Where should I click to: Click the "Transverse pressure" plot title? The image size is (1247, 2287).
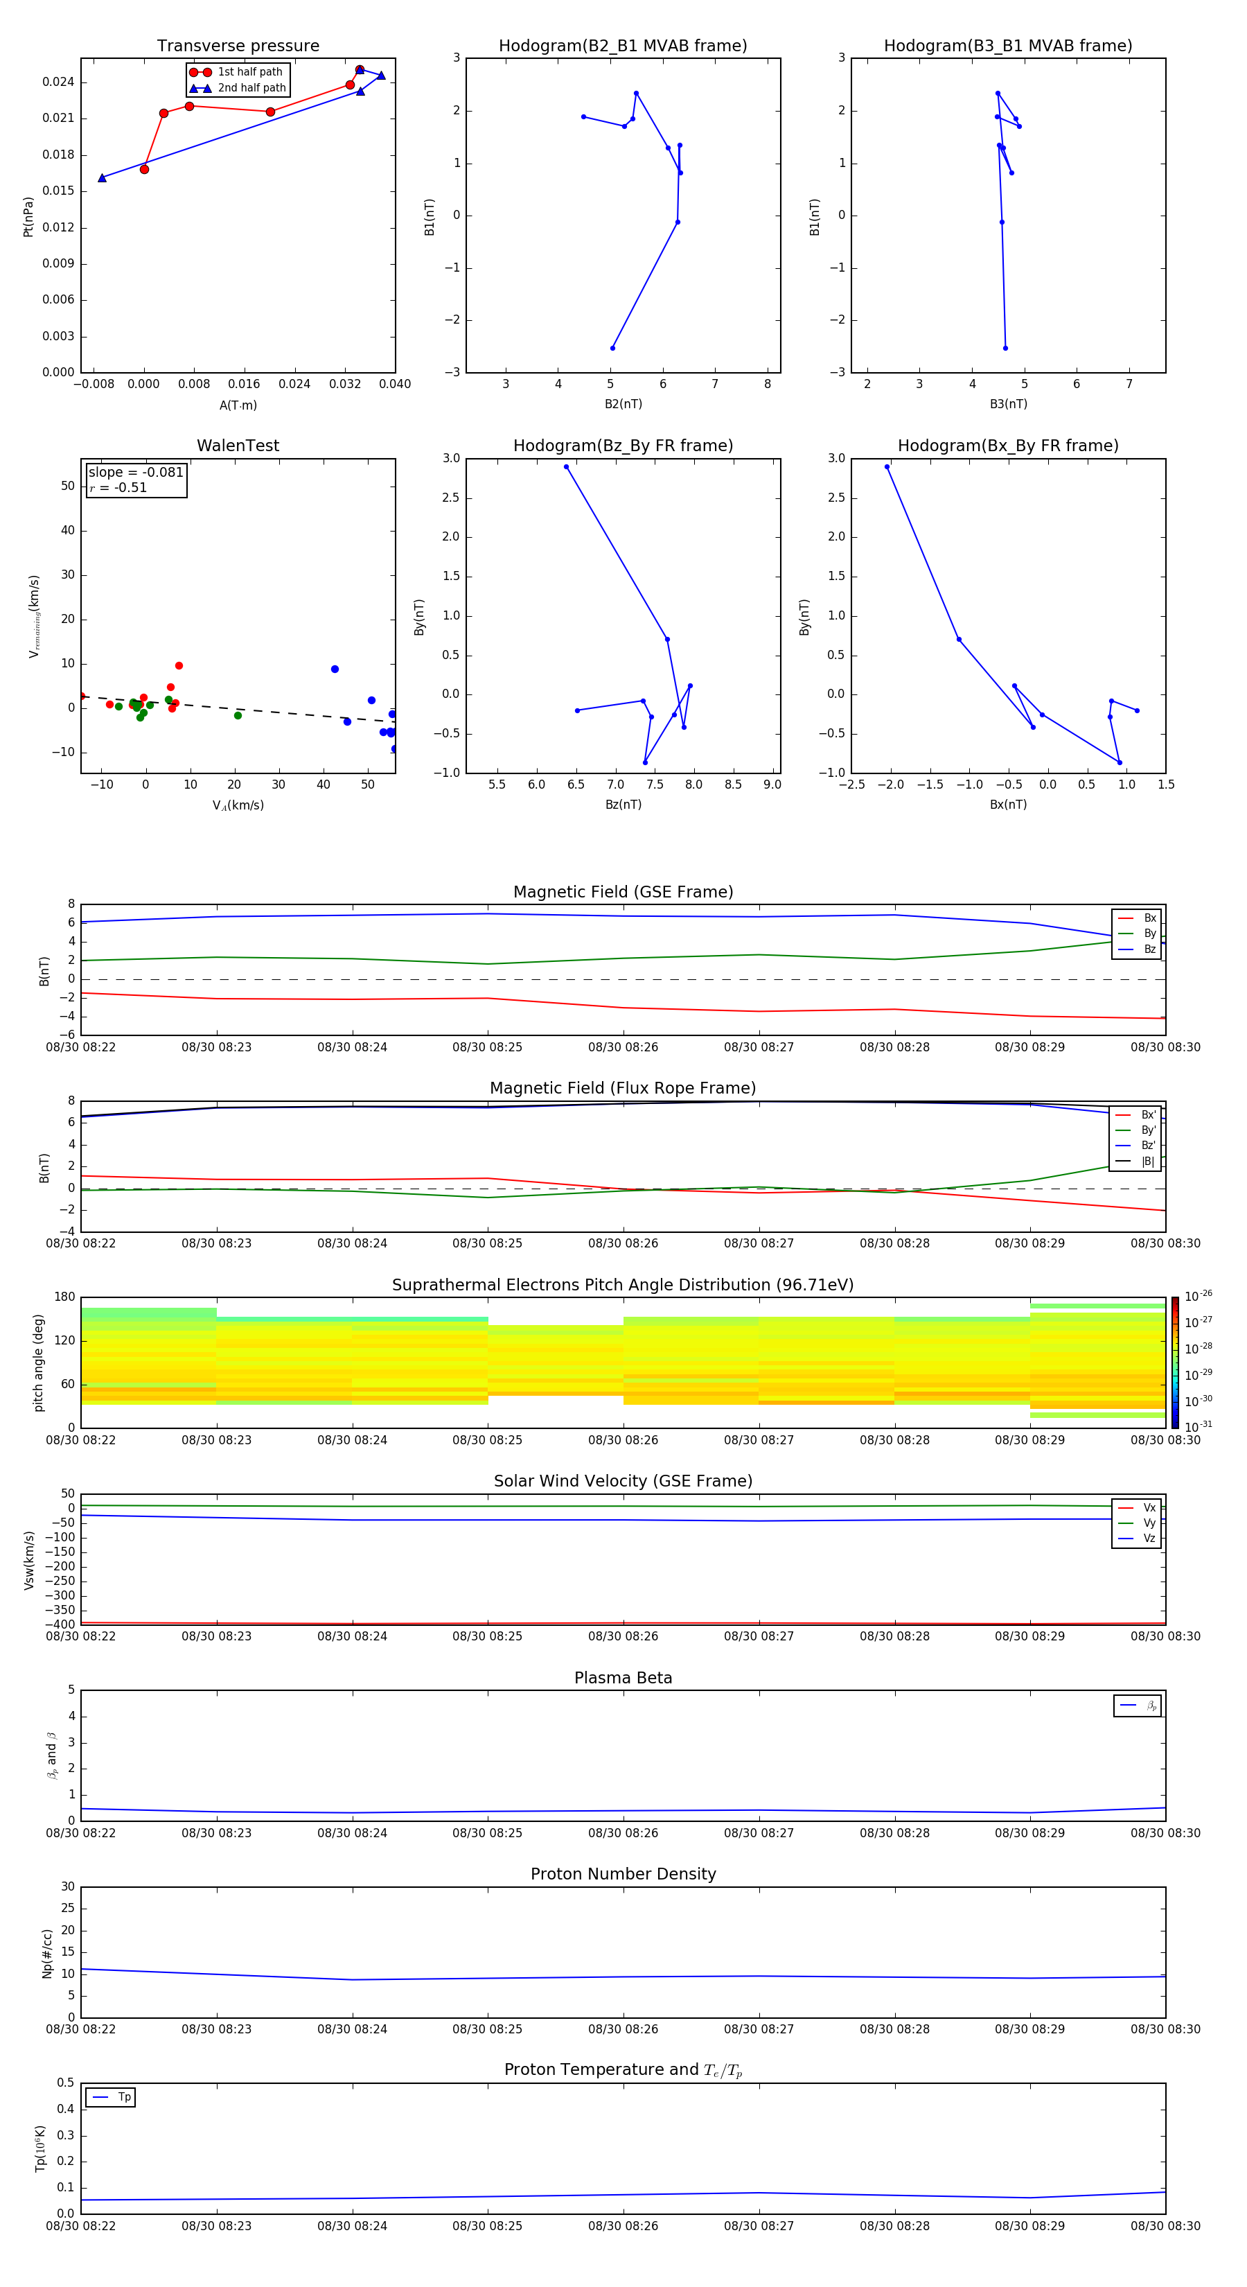click(x=238, y=46)
